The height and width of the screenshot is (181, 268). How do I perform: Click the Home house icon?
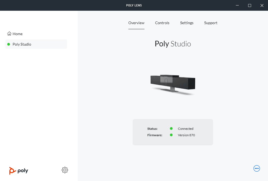(x=9, y=34)
